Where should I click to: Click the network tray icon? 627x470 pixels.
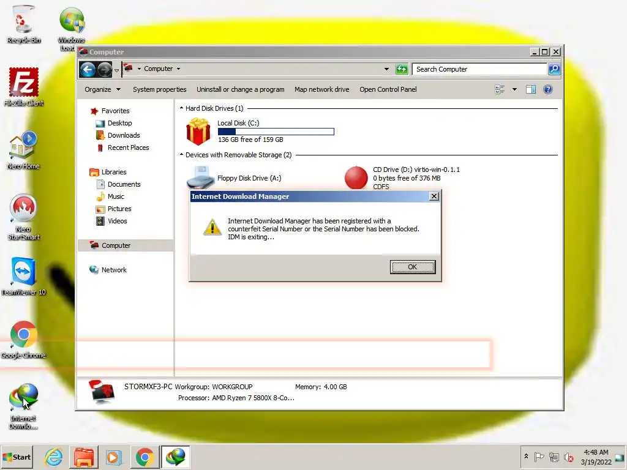pos(554,457)
